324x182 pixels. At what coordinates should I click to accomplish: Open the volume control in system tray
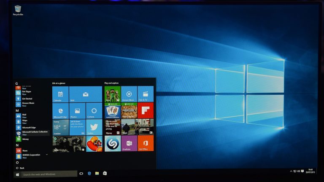pyautogui.click(x=299, y=171)
